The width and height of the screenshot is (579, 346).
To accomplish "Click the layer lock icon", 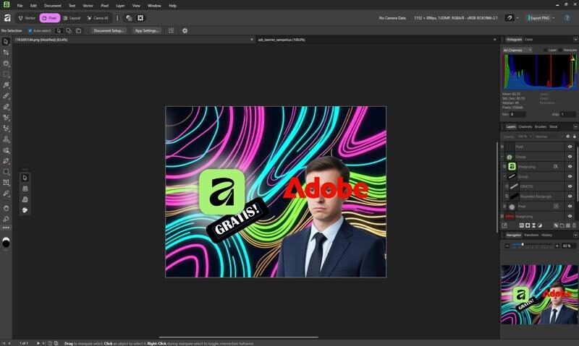I will (574, 137).
